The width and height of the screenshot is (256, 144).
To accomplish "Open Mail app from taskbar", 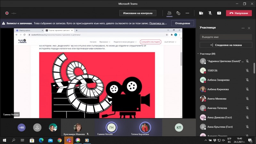I will click(50, 140).
